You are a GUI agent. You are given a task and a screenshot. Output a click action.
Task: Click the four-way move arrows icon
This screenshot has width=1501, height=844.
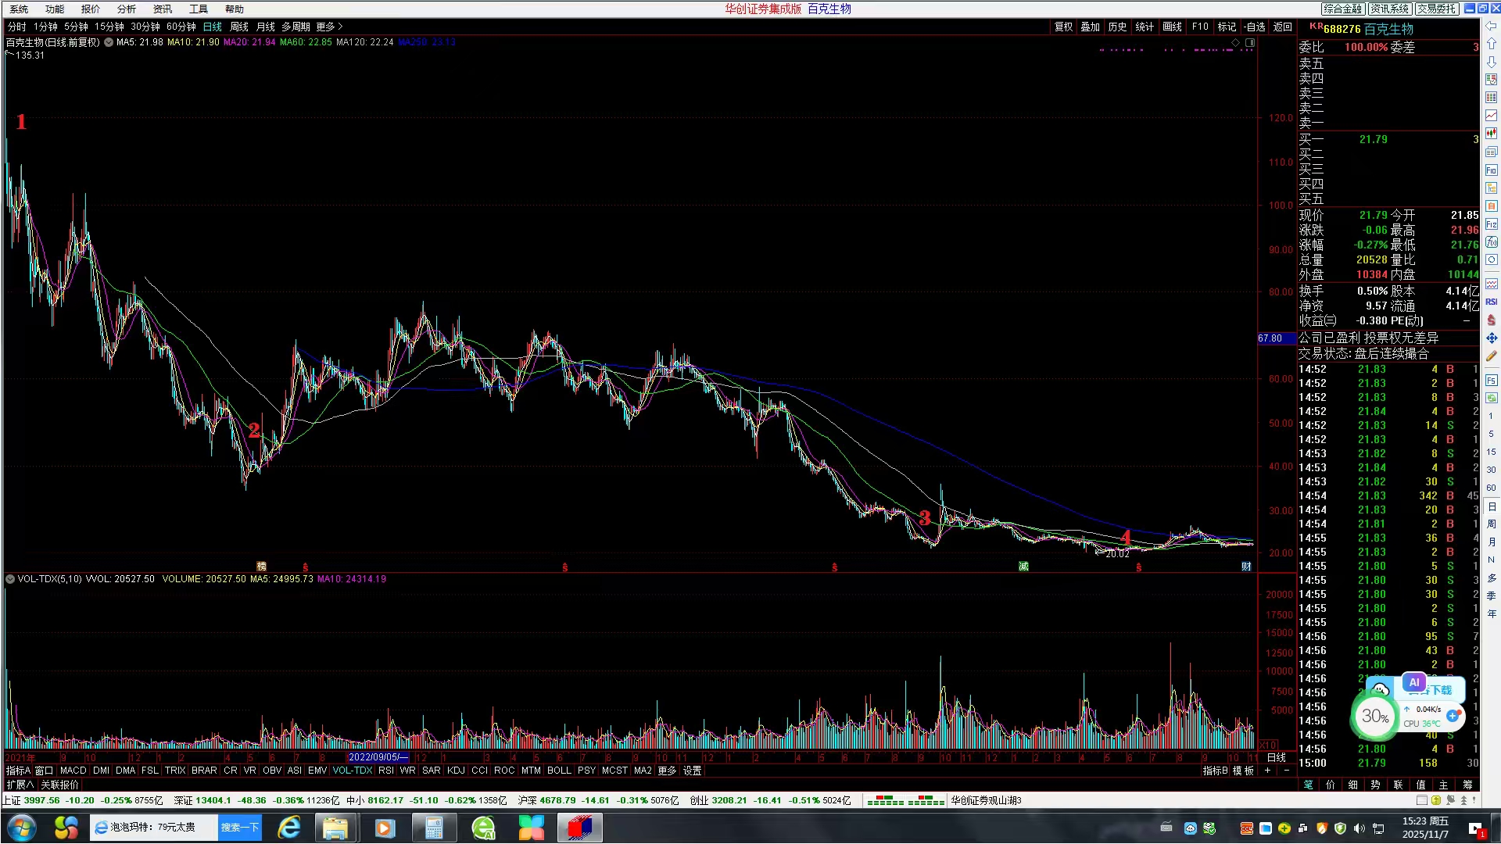[1491, 338]
